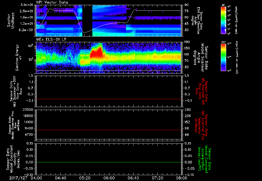
Task: Click the green zero-velocity line
Action: click(x=108, y=162)
